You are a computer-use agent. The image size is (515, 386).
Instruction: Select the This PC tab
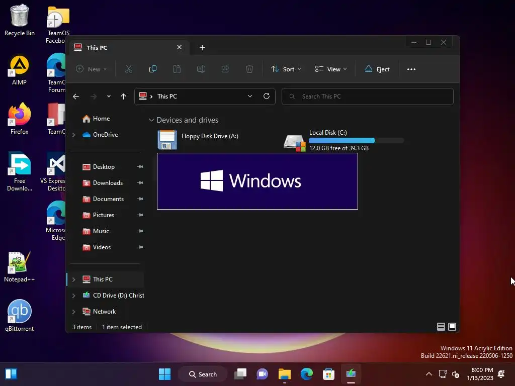[x=129, y=48]
